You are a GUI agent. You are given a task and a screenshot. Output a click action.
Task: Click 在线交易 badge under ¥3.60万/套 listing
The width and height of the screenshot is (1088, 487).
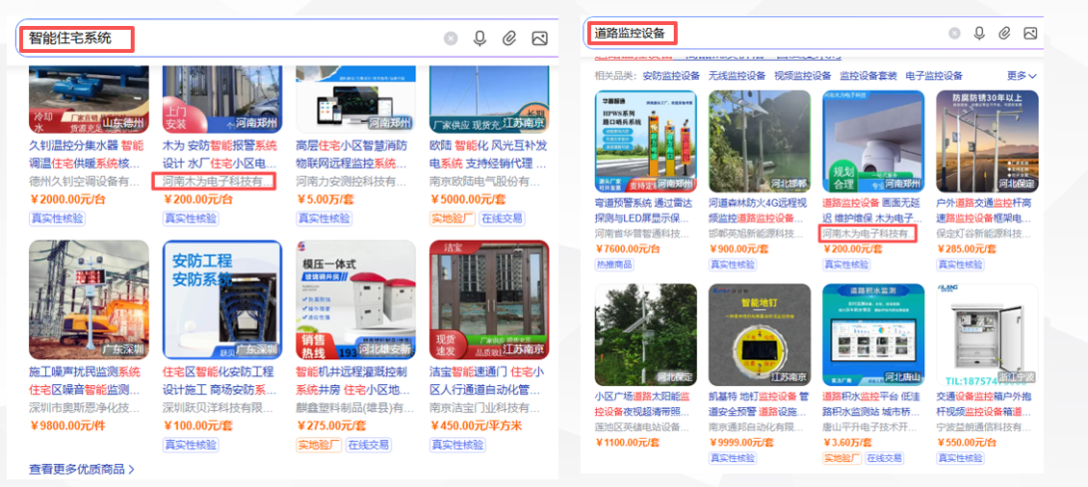pos(886,458)
